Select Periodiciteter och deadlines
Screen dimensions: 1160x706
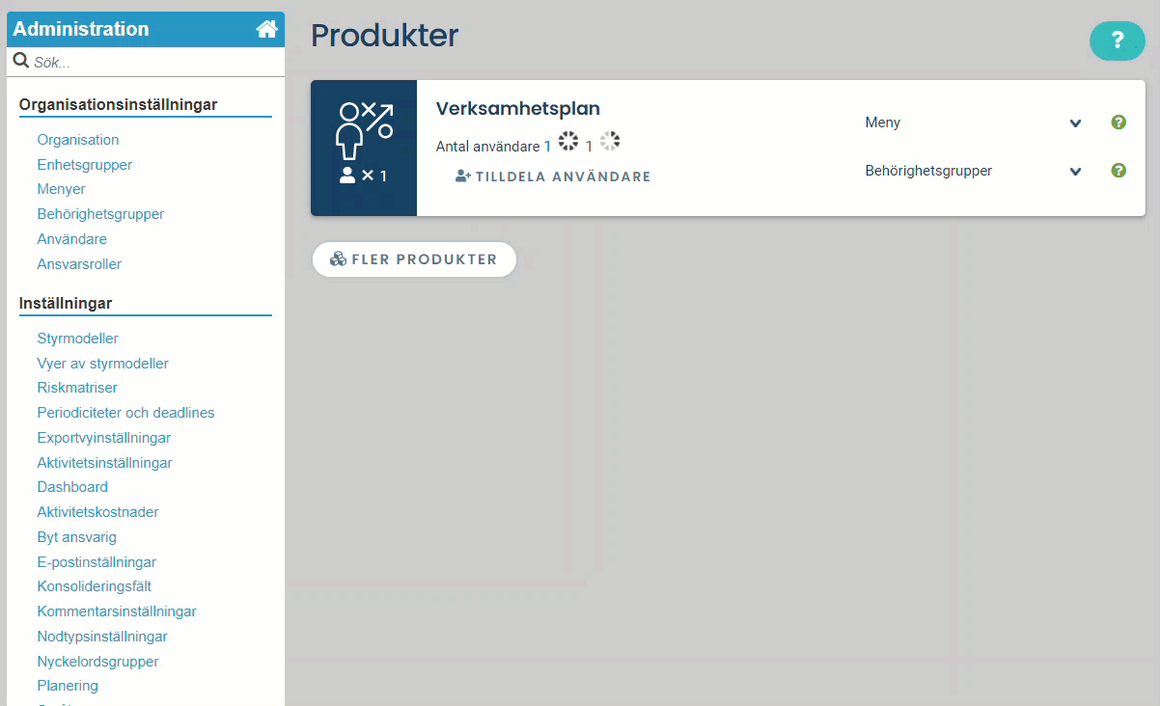point(125,413)
